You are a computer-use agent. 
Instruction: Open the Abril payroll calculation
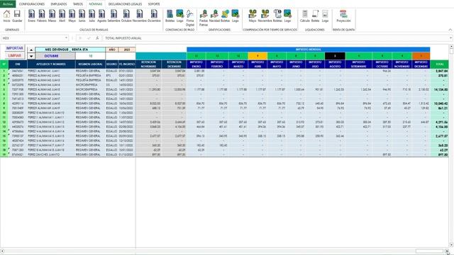(x=62, y=16)
